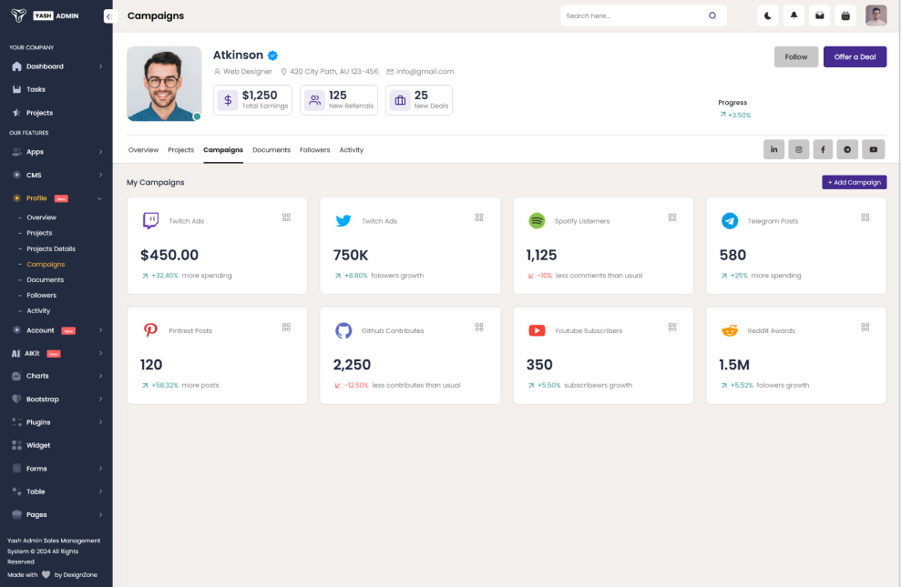Click the search magnifier icon
Image resolution: width=901 pixels, height=587 pixels.
[712, 15]
